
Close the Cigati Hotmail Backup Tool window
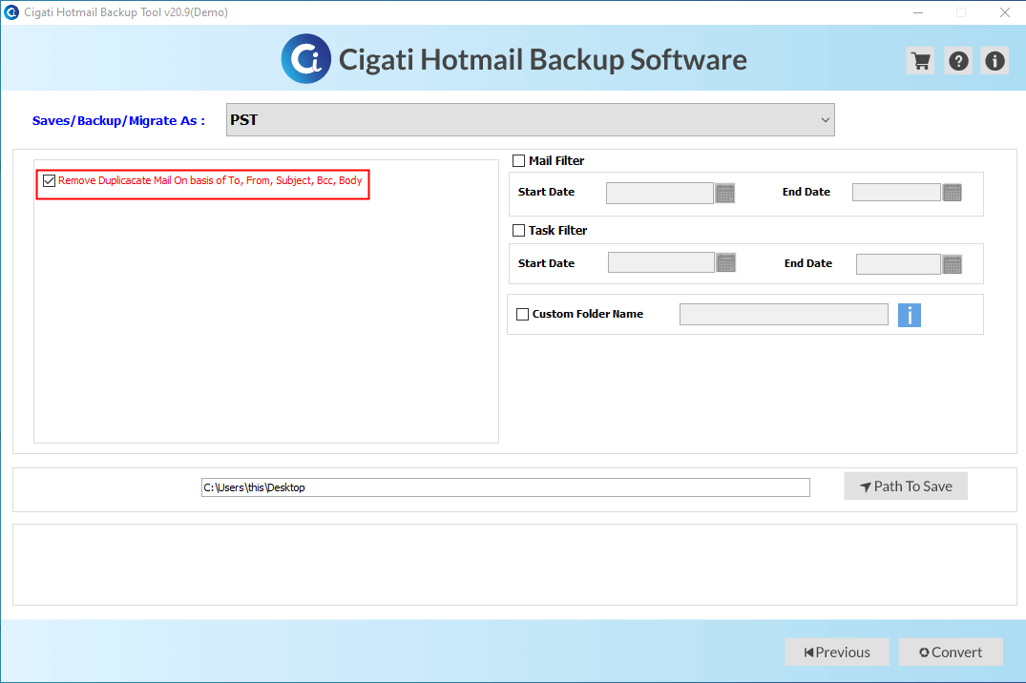(x=1004, y=12)
